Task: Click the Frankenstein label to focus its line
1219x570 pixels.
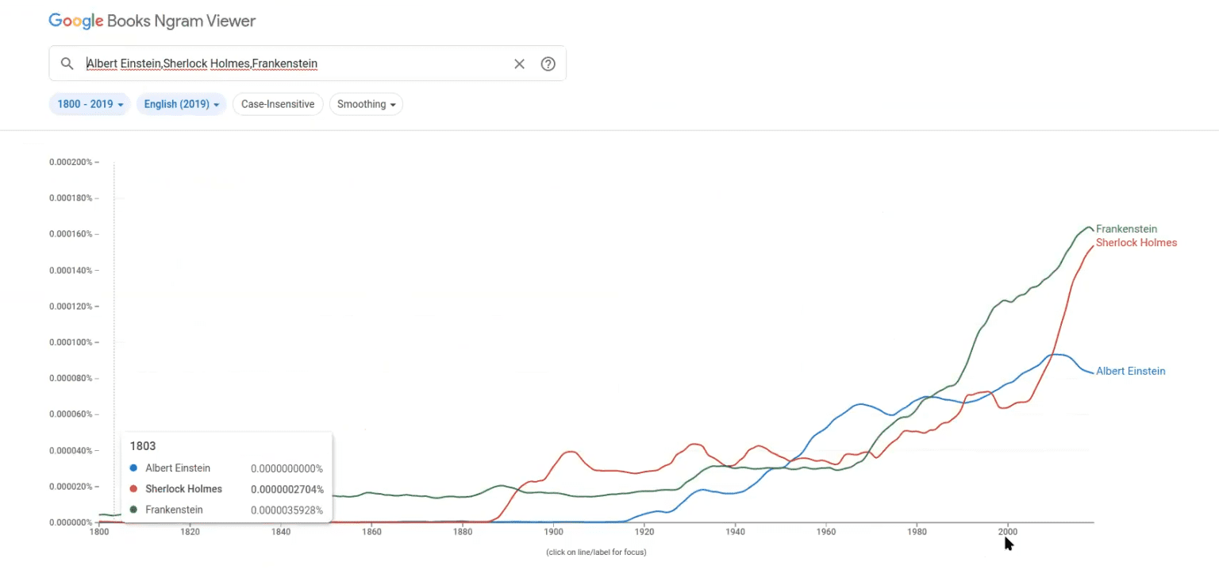Action: point(1127,229)
